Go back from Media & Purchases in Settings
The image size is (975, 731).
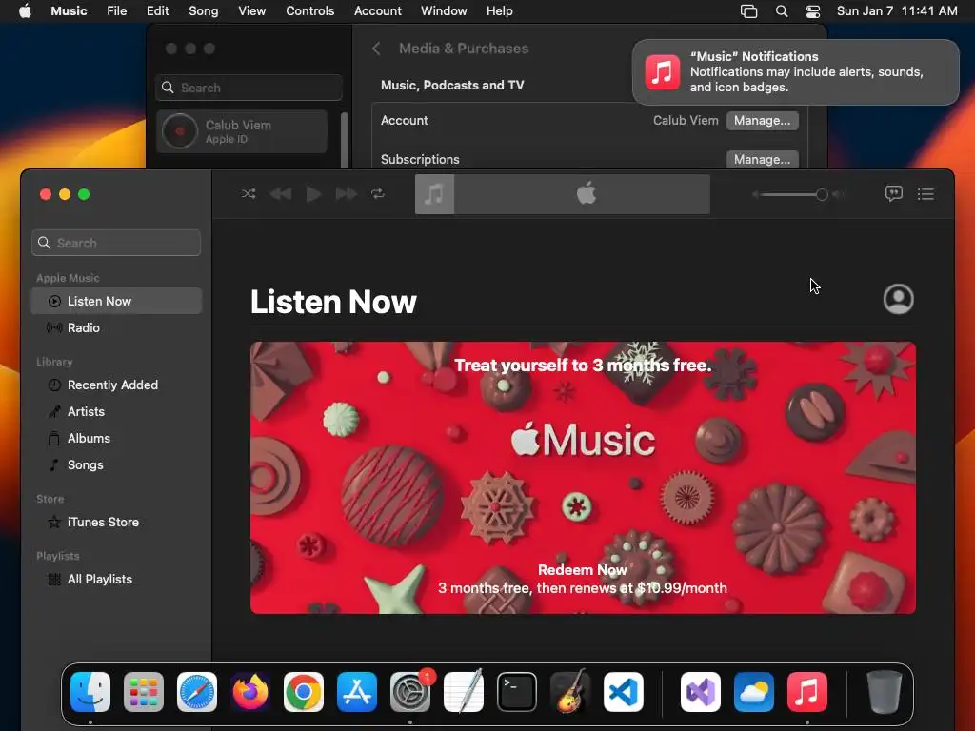click(x=376, y=49)
